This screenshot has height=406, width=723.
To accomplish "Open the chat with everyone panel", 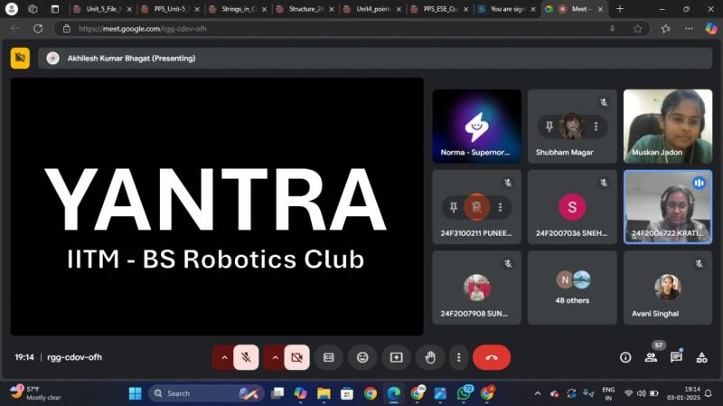I will 676,357.
